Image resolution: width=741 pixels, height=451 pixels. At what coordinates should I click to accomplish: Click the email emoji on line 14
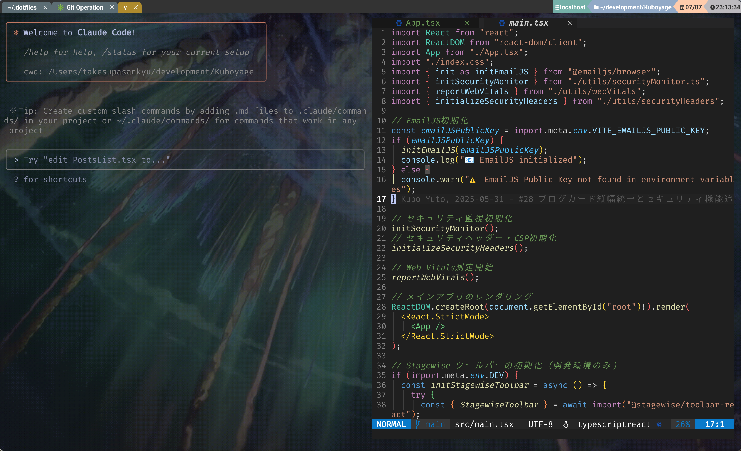pyautogui.click(x=469, y=160)
